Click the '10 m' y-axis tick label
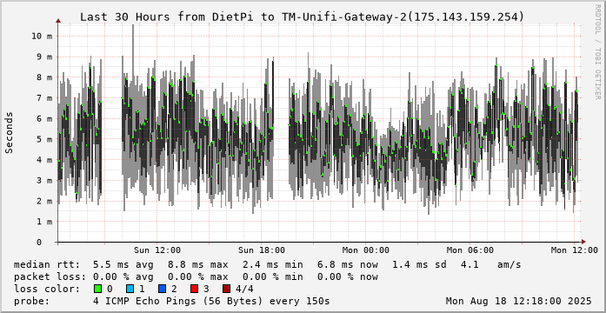This screenshot has width=606, height=313. click(42, 36)
